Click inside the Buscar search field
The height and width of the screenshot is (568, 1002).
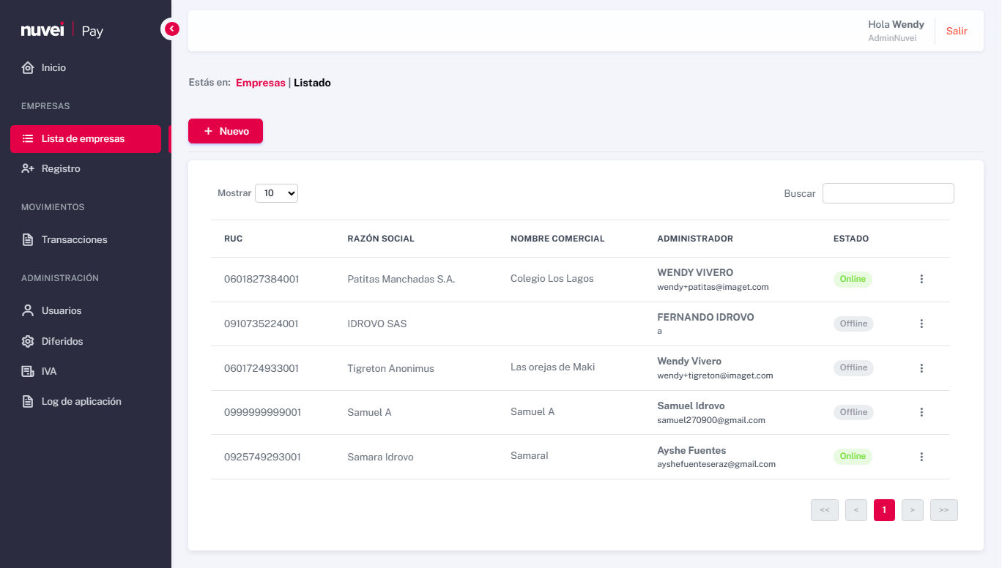click(x=888, y=193)
